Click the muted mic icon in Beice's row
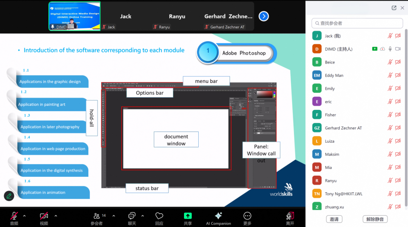 (390, 62)
